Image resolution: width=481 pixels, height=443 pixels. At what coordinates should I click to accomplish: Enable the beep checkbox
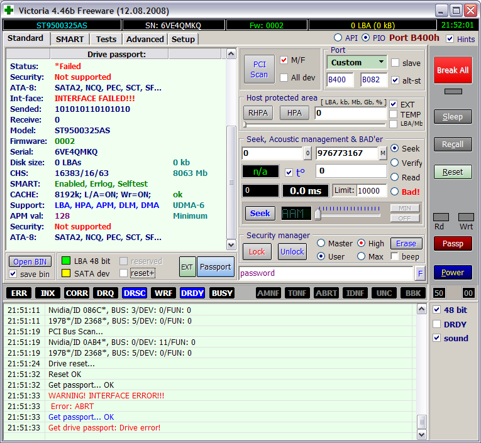[x=394, y=256]
